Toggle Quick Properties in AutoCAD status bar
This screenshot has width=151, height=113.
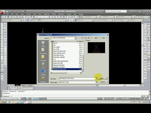pyautogui.click(x=45, y=99)
